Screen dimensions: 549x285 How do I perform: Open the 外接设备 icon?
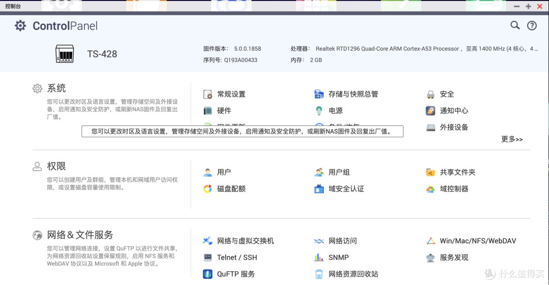431,127
